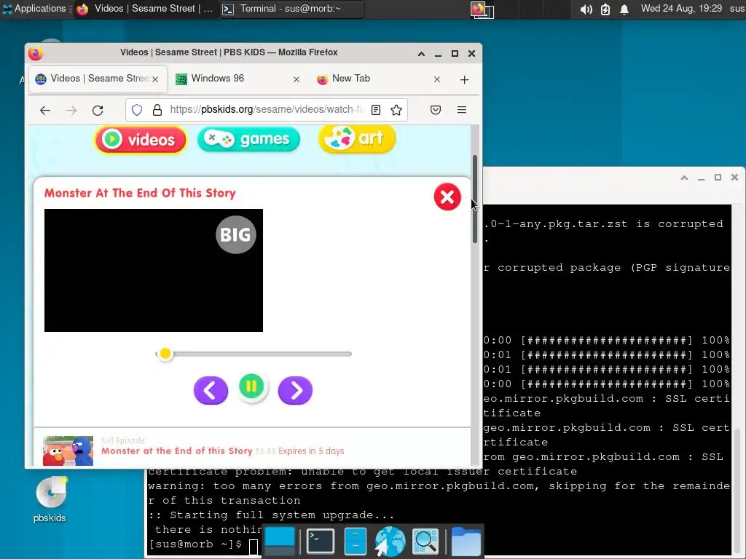Screen dimensions: 746x559
Task: Go forward in Firefox
Action: (x=71, y=111)
